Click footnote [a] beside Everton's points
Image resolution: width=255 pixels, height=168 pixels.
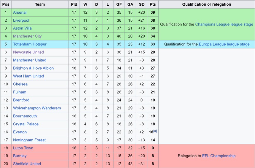155,131
